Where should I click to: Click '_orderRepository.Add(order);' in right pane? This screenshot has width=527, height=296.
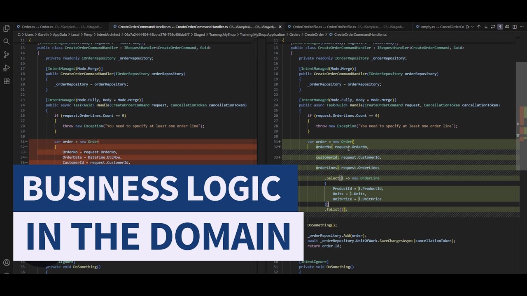337,236
